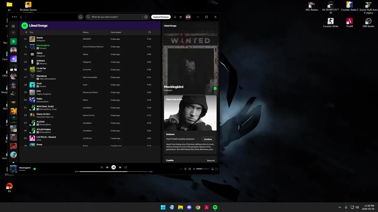Sort by the clock duration column icon
378x212 pixels.
pyautogui.click(x=149, y=32)
